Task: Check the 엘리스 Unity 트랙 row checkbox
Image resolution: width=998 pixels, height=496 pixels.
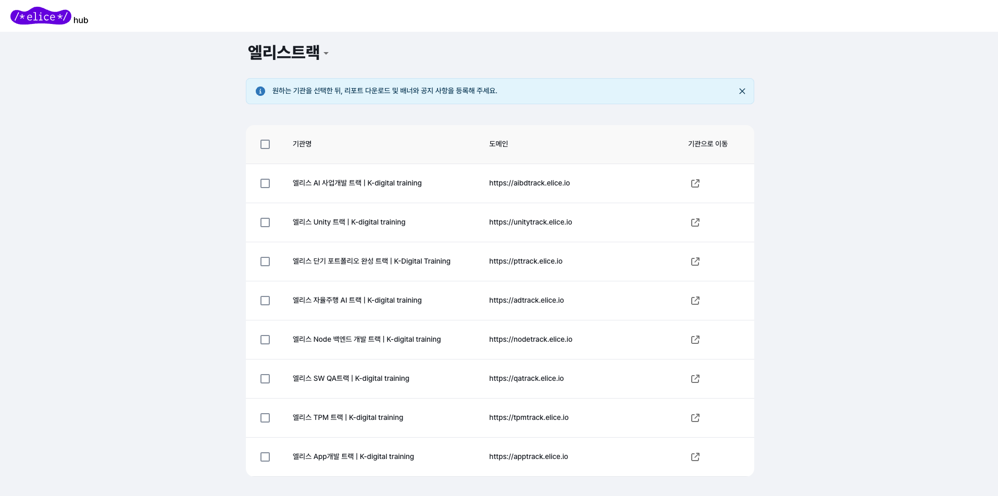Action: pyautogui.click(x=265, y=222)
